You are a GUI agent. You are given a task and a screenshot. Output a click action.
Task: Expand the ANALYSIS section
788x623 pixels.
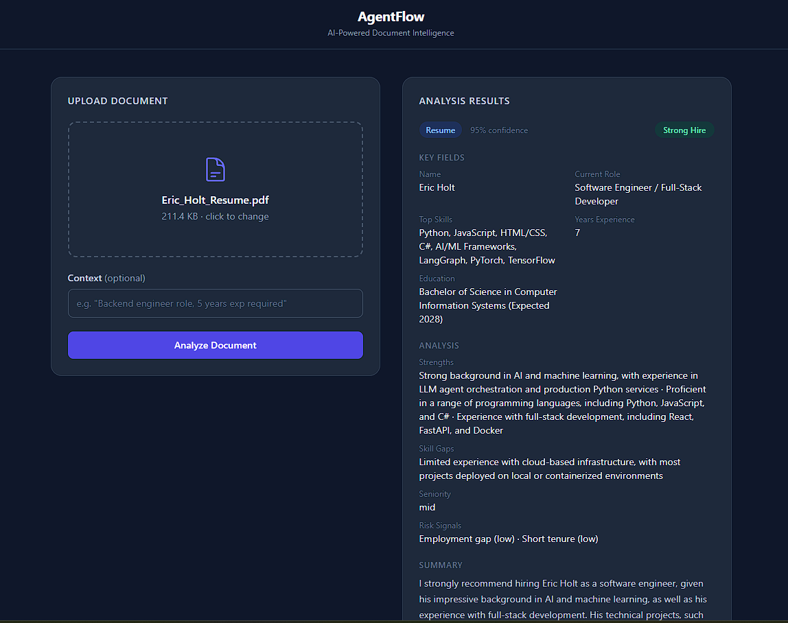pos(439,345)
